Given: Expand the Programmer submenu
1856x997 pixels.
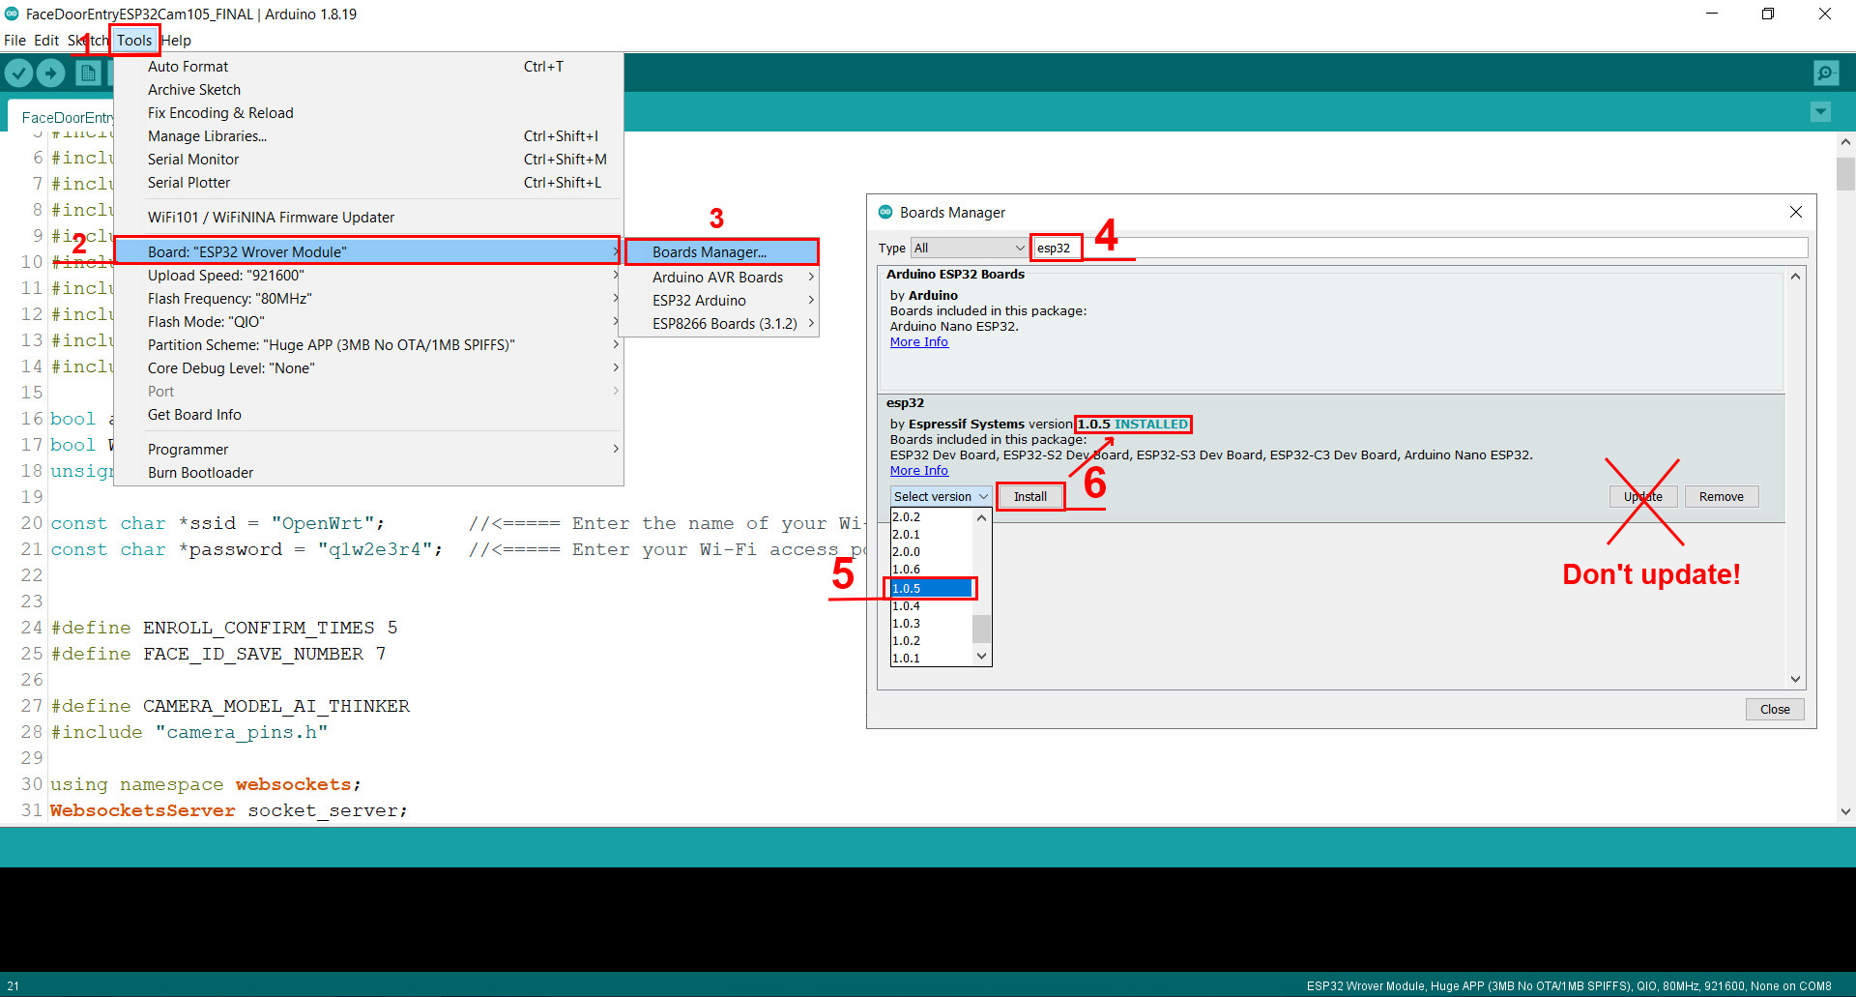Looking at the screenshot, I should 368,450.
